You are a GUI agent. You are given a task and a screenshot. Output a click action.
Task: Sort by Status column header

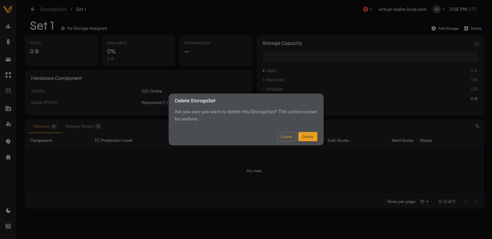pos(426,141)
